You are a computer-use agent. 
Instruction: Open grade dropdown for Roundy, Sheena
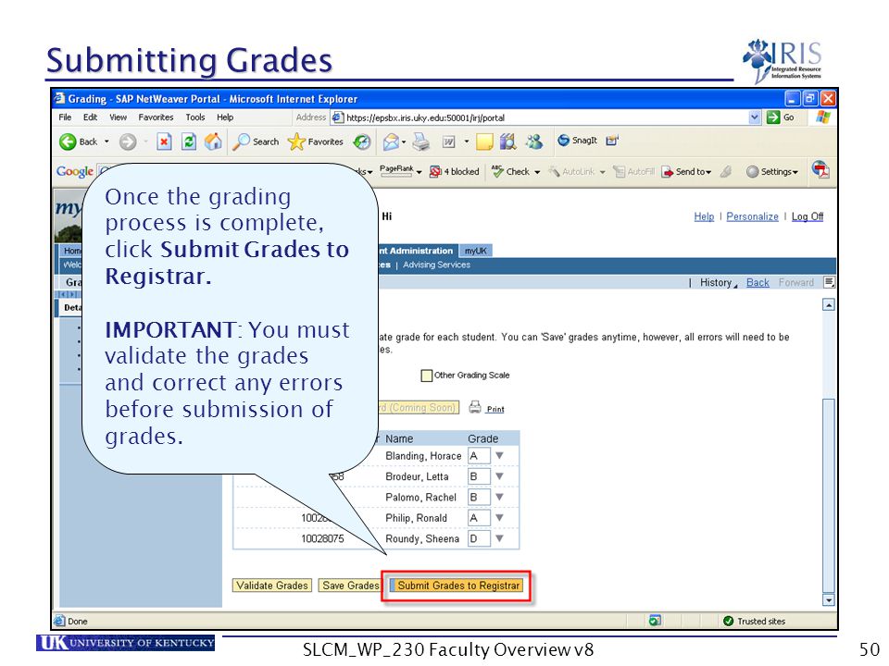coord(499,538)
